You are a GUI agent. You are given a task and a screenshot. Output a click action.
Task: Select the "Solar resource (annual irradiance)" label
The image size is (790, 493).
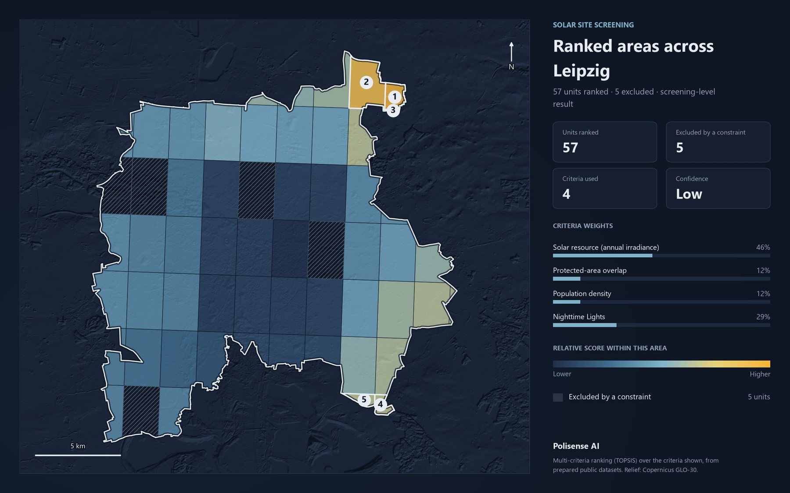coord(606,247)
